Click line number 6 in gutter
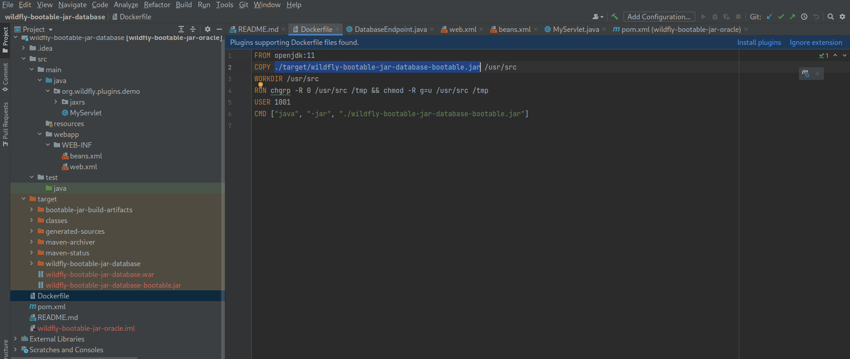 click(230, 114)
